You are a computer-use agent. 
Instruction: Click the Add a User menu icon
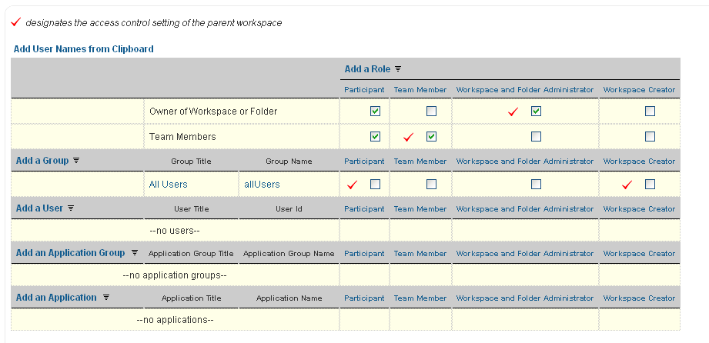pyautogui.click(x=71, y=208)
